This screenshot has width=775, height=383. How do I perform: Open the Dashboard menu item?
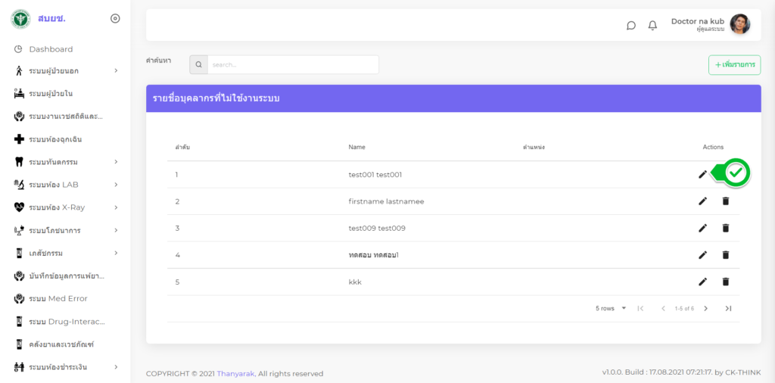[51, 49]
